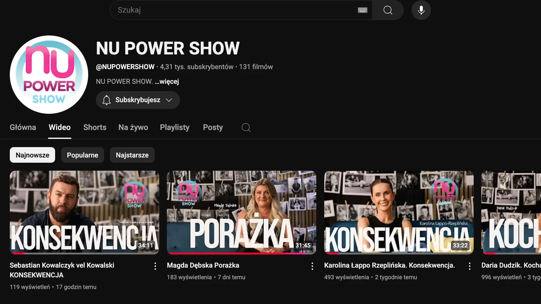The width and height of the screenshot is (541, 304).
Task: Open Karolina Łappo Rzeplińska Konsekwencja title
Action: (x=389, y=265)
